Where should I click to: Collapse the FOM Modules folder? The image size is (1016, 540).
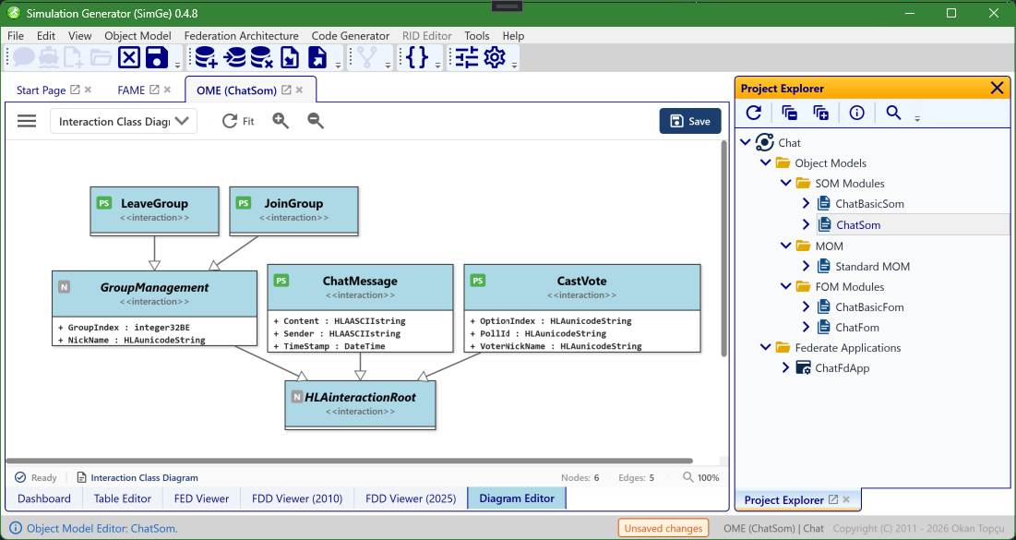pyautogui.click(x=786, y=286)
